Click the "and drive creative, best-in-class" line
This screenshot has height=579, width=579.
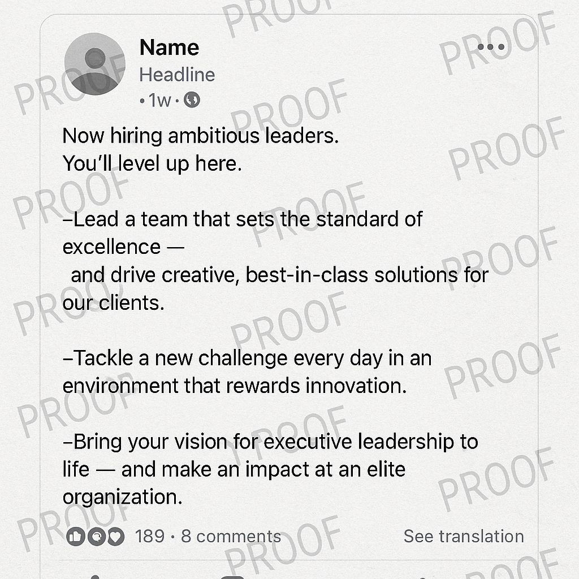pyautogui.click(x=279, y=275)
